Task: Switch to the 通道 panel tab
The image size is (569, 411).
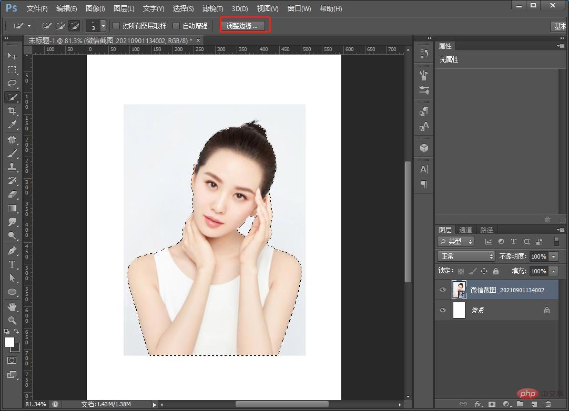Action: tap(465, 230)
